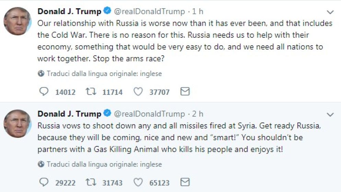Click verified badge on the first tweet
The height and width of the screenshot is (192, 341).
pos(107,11)
